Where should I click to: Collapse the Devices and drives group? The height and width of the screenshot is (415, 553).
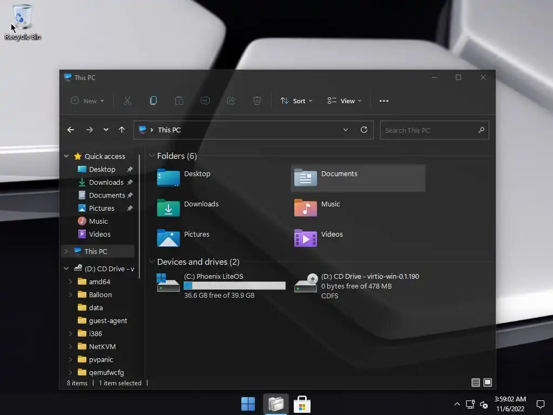click(x=152, y=262)
